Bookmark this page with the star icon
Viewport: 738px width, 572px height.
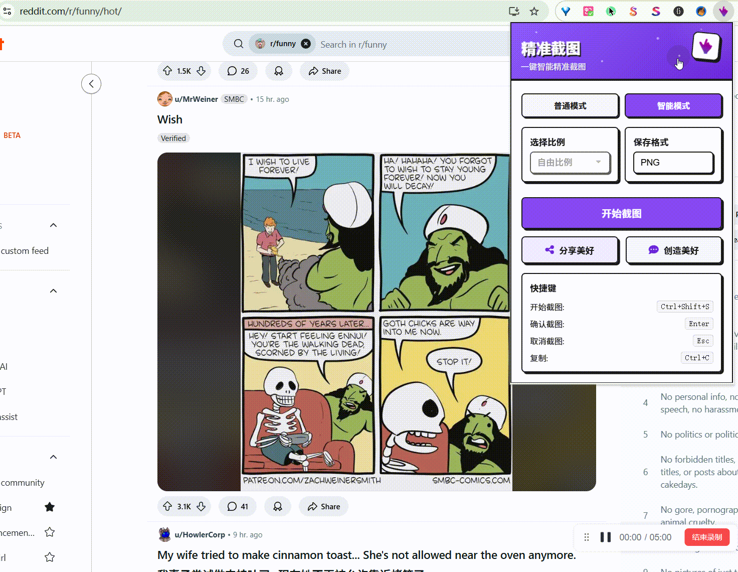tap(534, 11)
